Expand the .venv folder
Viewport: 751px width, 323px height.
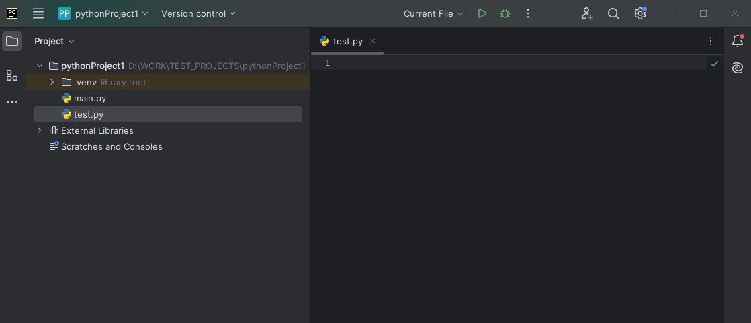(x=52, y=82)
